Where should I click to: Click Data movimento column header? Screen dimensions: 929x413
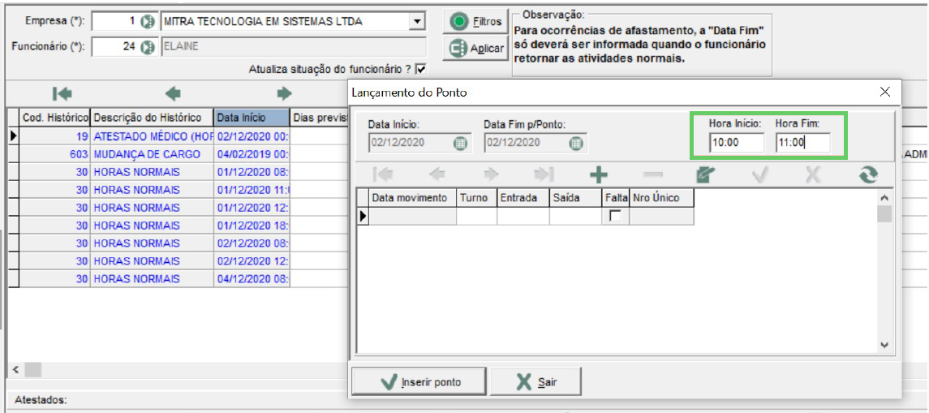pos(412,198)
